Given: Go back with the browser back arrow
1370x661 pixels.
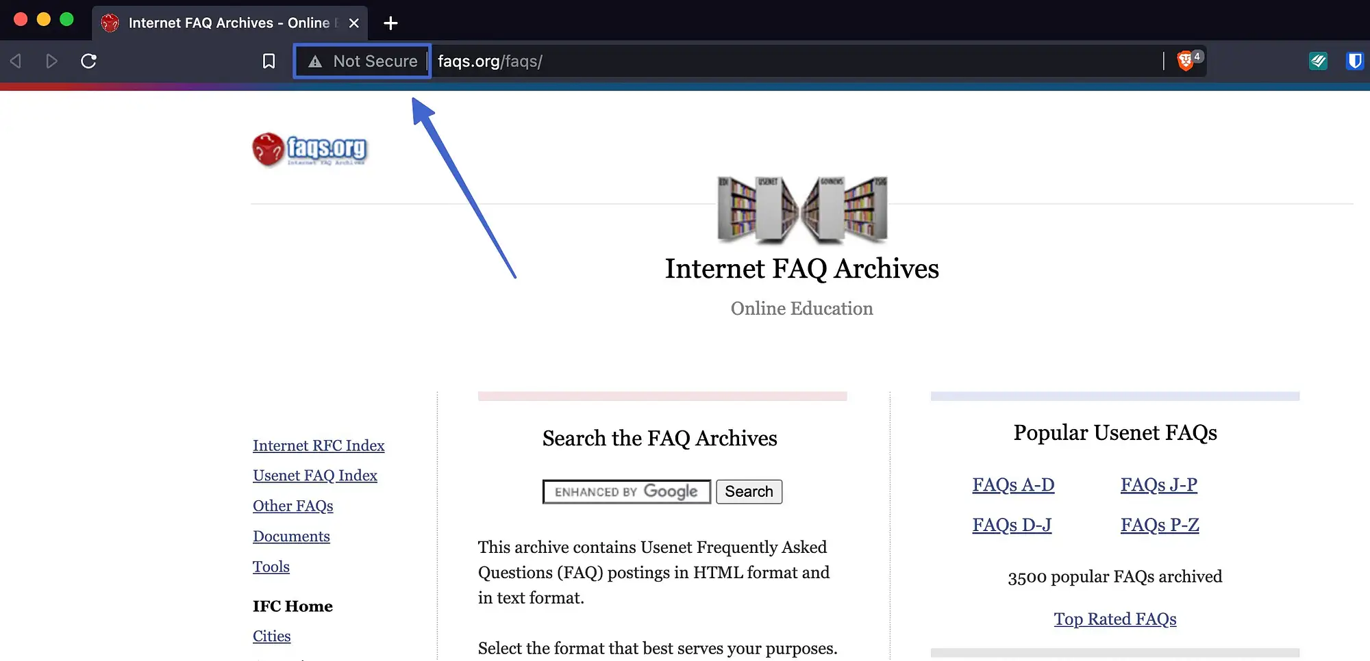Looking at the screenshot, I should (16, 62).
